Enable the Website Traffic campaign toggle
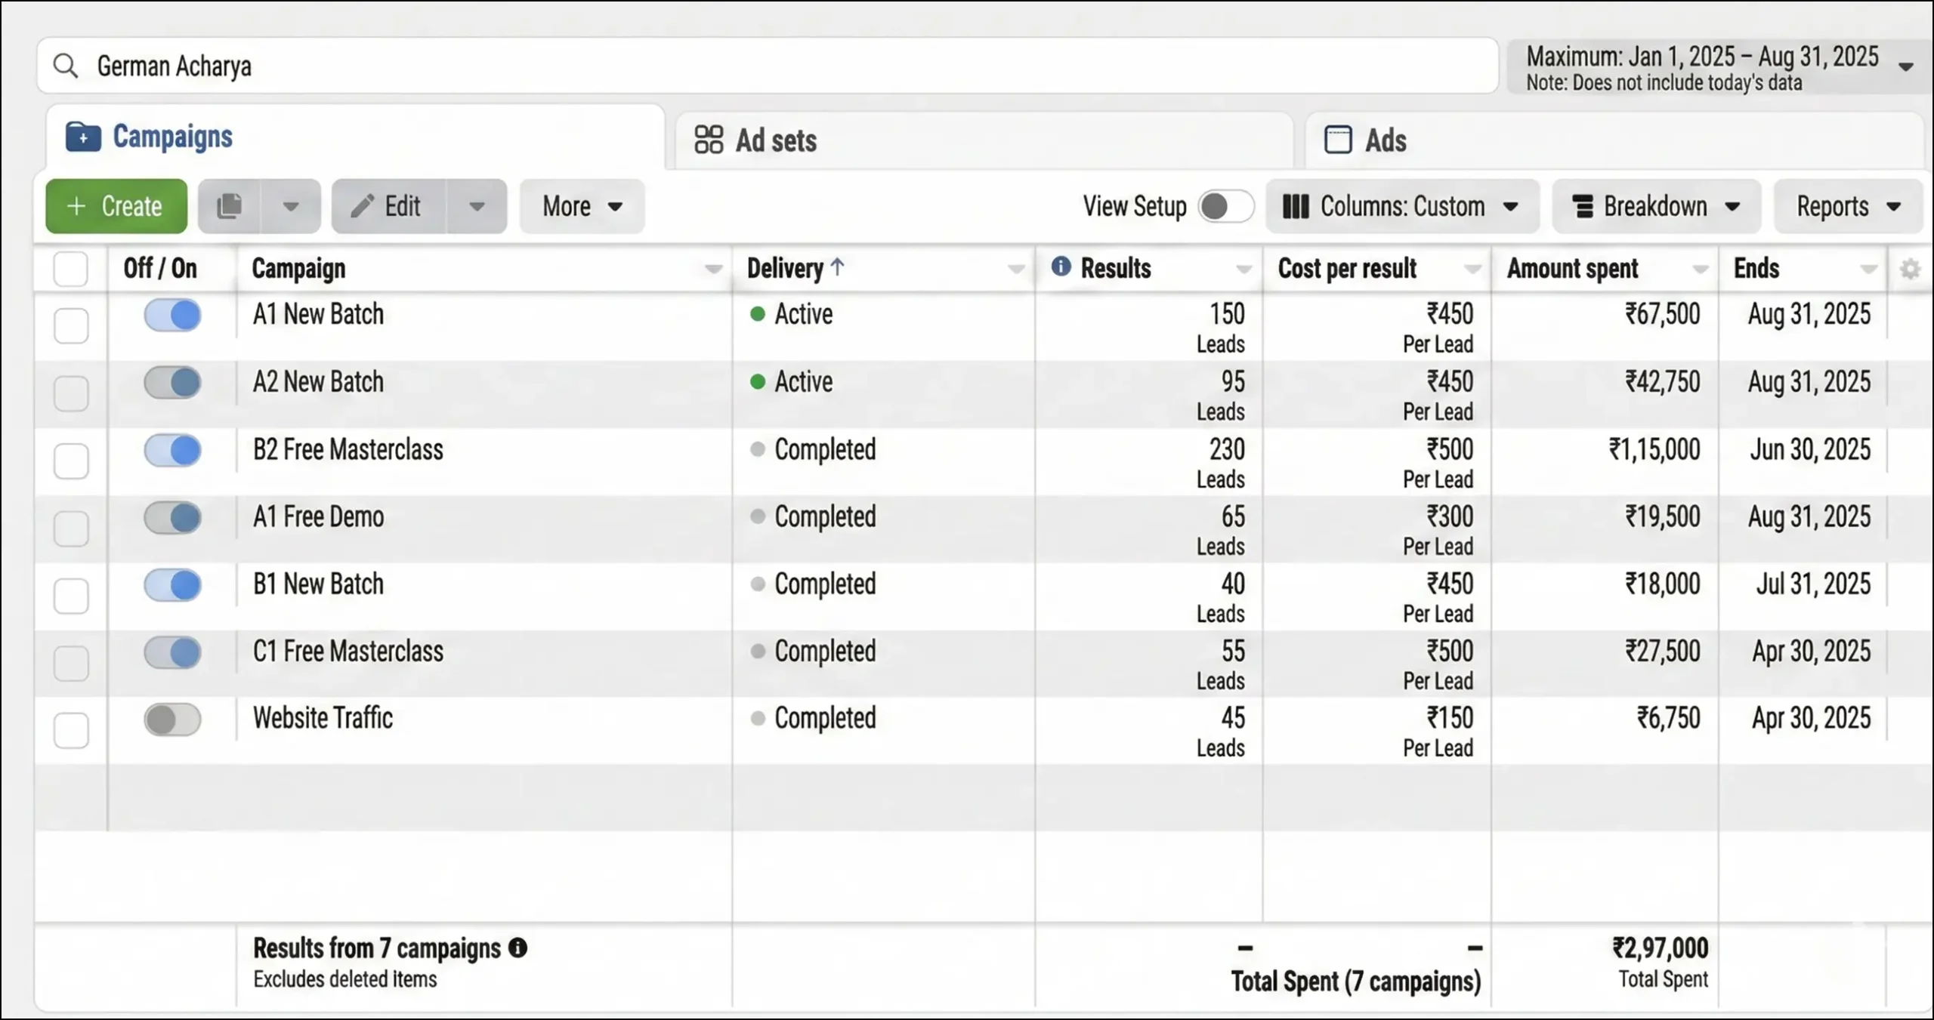1934x1020 pixels. pyautogui.click(x=173, y=720)
